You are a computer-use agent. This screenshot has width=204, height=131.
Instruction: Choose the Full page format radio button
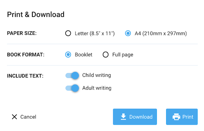click(105, 54)
